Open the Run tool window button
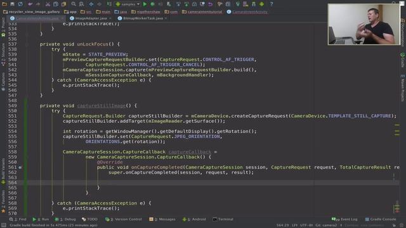The image size is (406, 228). (41, 219)
